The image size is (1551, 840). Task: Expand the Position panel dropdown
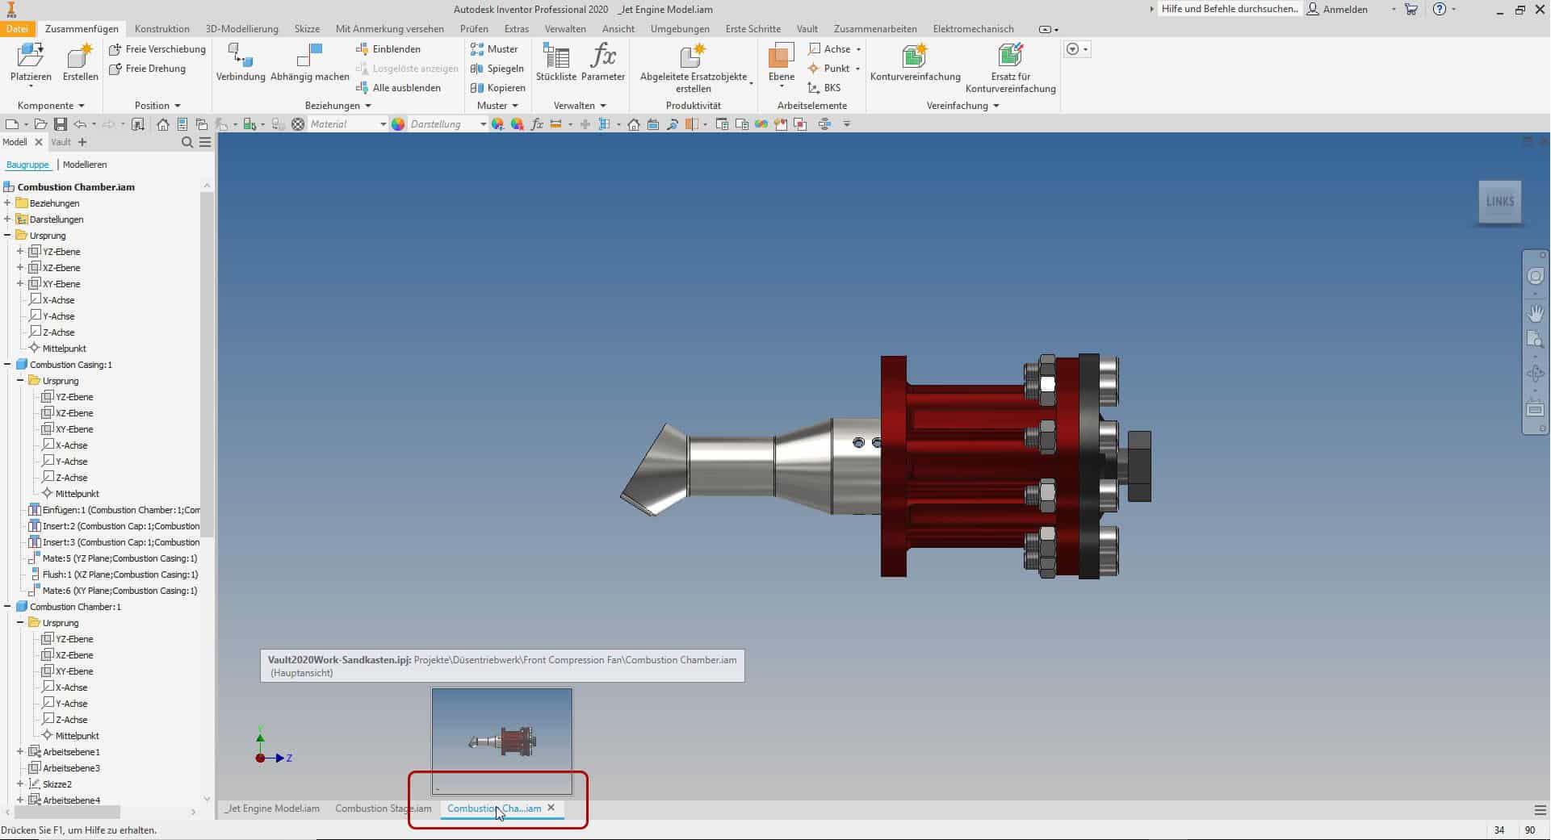coord(157,106)
